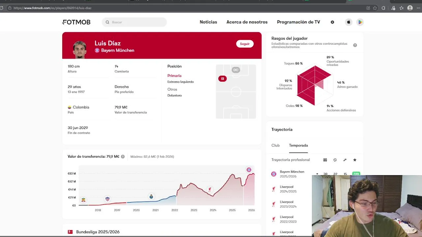This screenshot has height=237, width=422.
Task: Open the Liverpool 2024/2025 season row
Action: (x=288, y=189)
